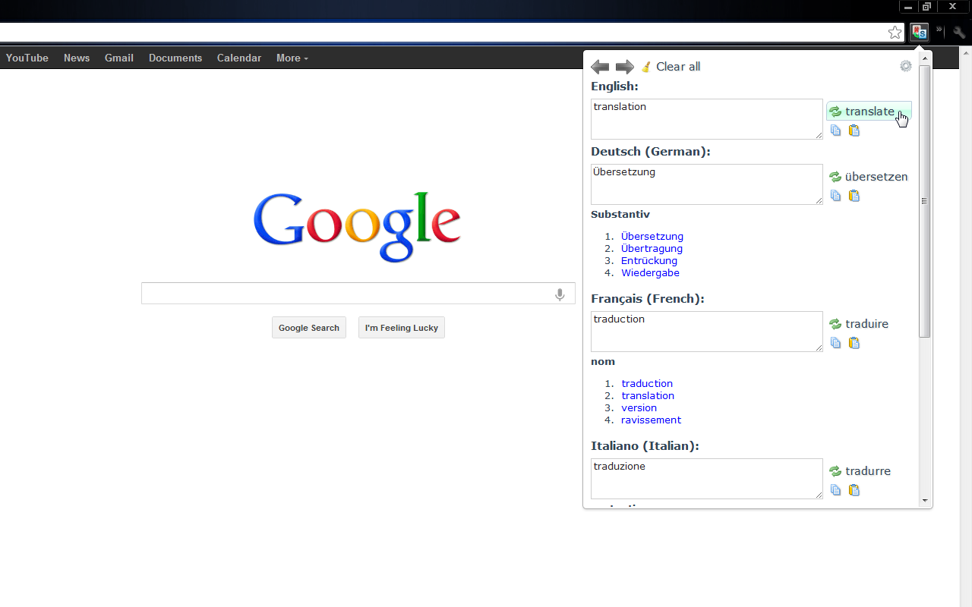Open the Chrome wrench menu
The width and height of the screenshot is (972, 607).
coord(959,32)
